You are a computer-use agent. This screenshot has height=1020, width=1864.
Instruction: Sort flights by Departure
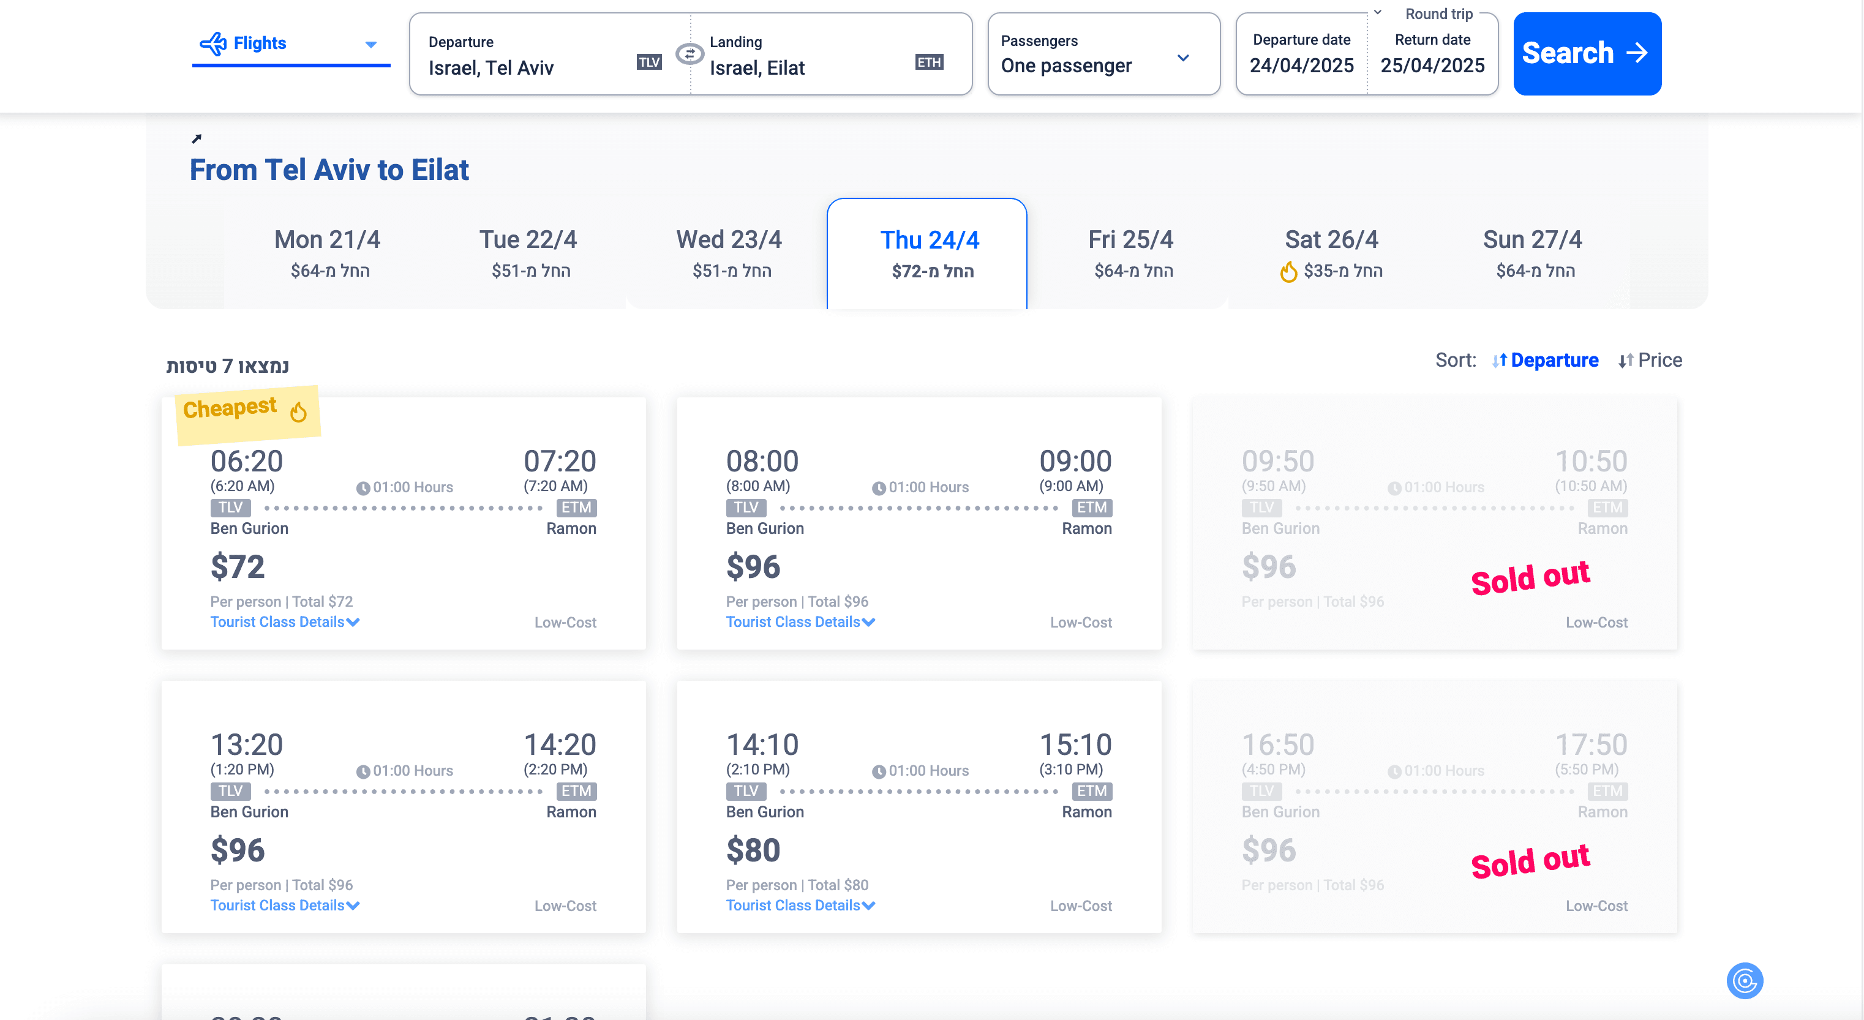tap(1554, 360)
